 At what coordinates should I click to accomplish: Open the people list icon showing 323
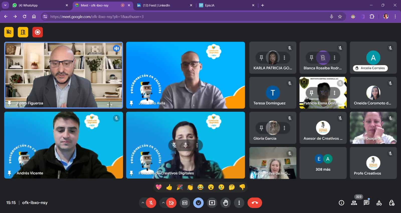point(354,203)
